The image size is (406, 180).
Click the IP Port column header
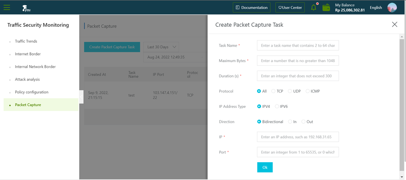point(158,75)
